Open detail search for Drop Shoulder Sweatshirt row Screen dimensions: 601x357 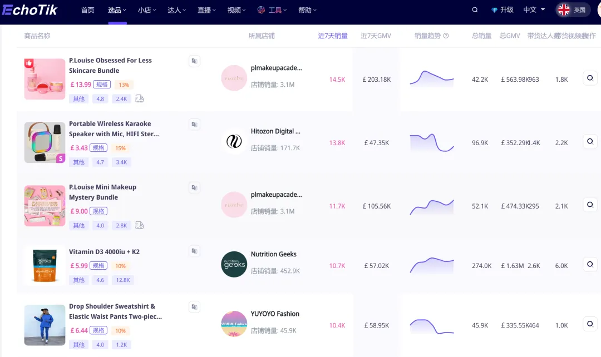pyautogui.click(x=590, y=324)
